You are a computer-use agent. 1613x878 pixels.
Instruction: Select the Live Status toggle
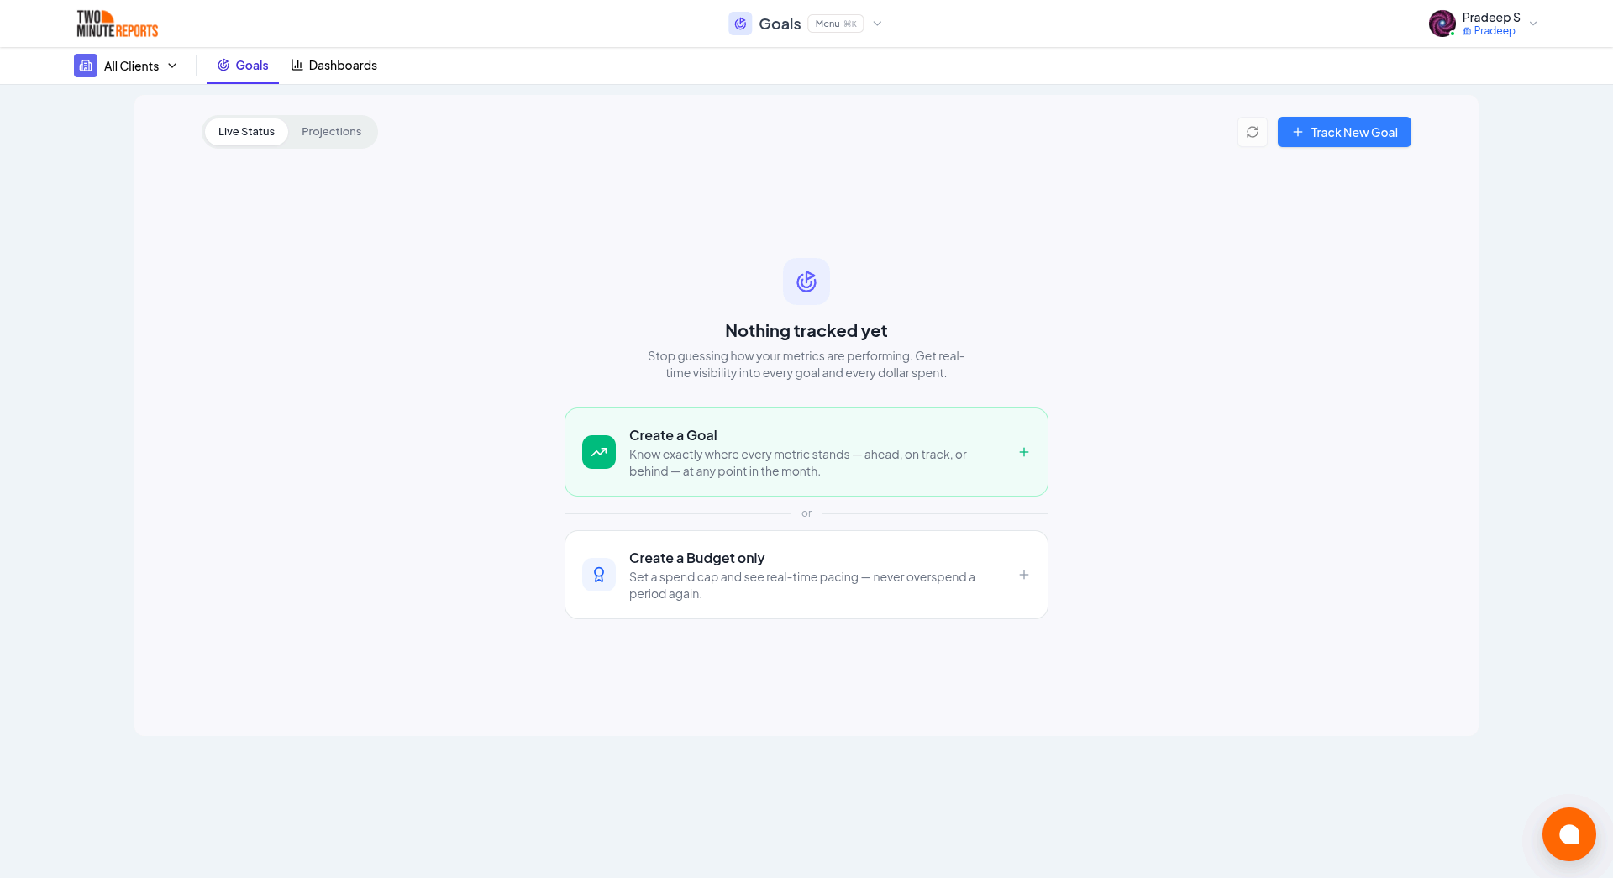point(246,132)
